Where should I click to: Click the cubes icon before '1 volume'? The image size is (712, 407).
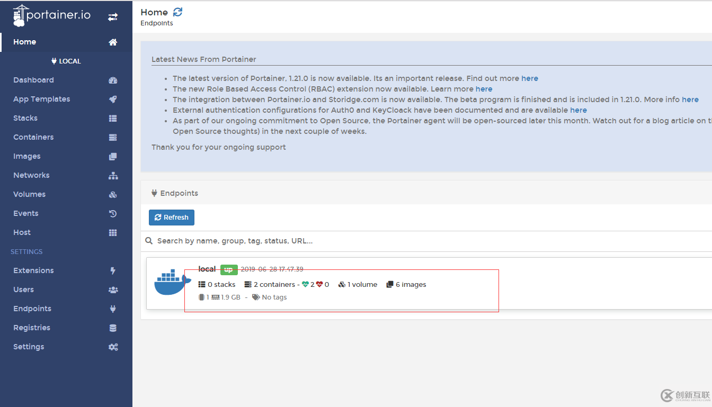click(x=342, y=285)
